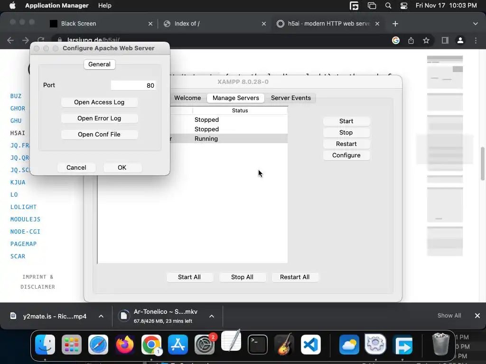Switch to the Index of / tab

(215, 24)
